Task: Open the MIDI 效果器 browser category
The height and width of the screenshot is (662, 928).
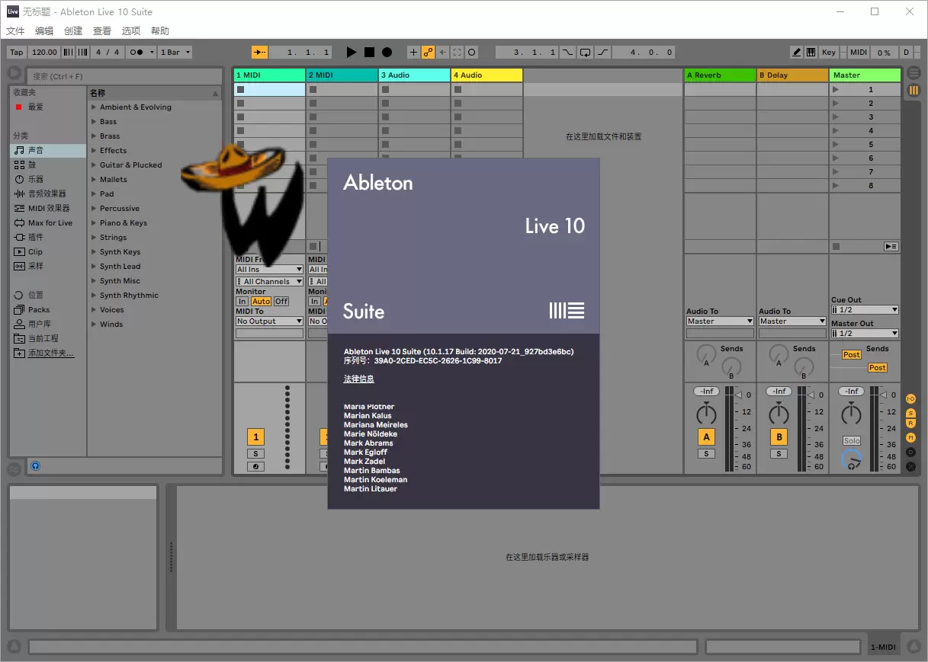Action: (48, 208)
